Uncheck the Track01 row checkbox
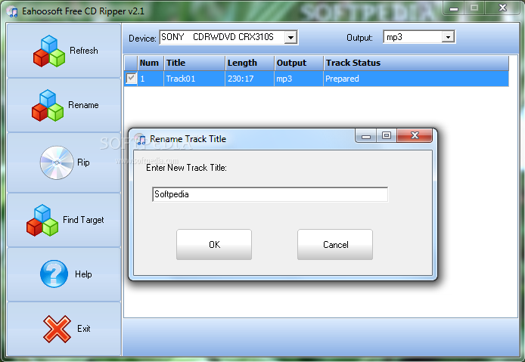This screenshot has width=525, height=362. click(x=131, y=79)
